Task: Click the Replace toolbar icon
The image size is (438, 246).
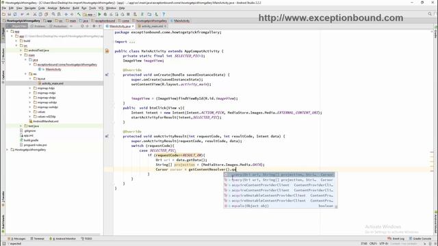Action: coord(60,14)
